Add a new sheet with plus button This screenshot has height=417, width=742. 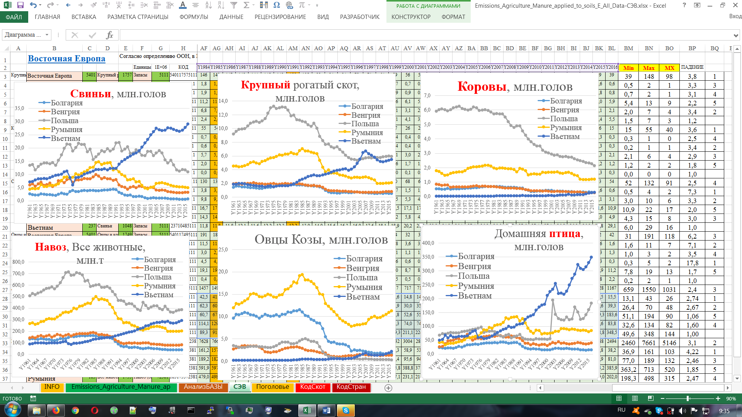388,388
